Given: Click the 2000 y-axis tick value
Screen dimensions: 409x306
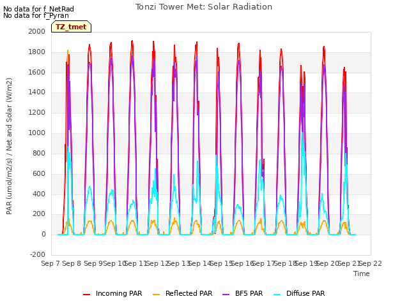Looking at the screenshot, I should coord(37,31).
